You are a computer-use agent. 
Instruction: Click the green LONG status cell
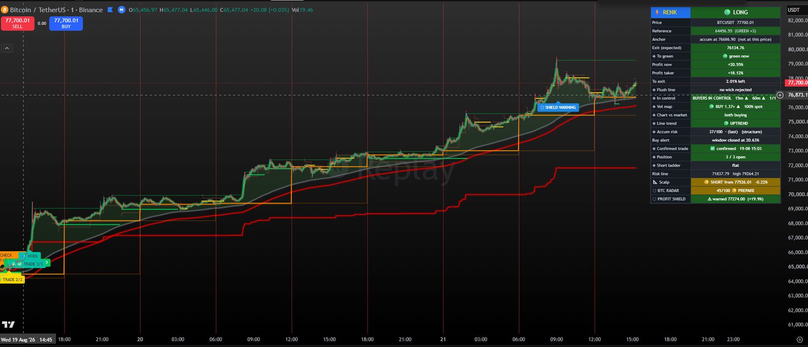coord(735,12)
